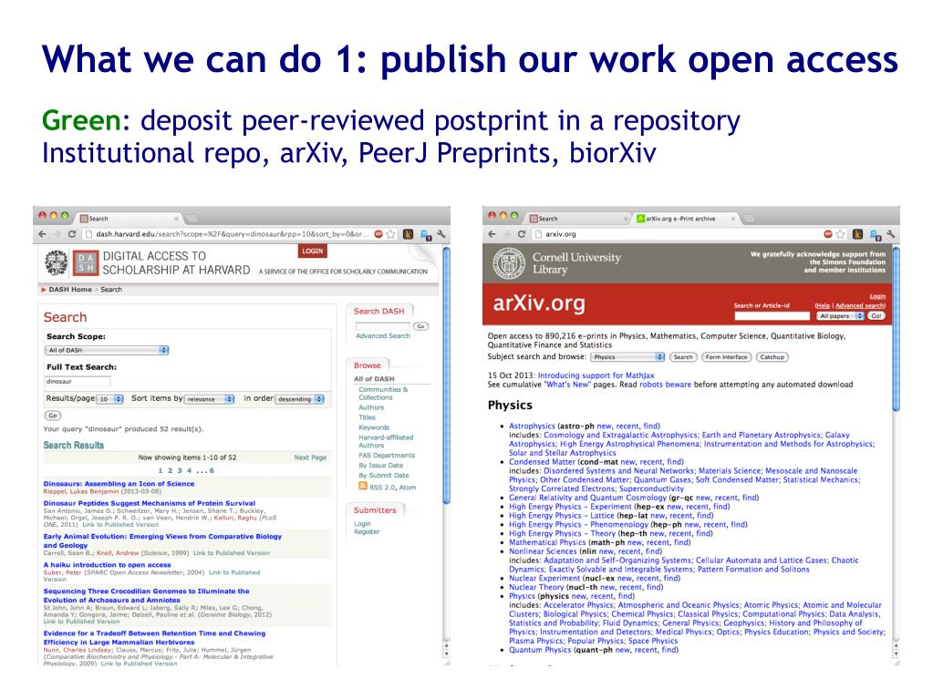Open Dinosaurs: Assembling an Icon of Science
The height and width of the screenshot is (699, 933).
(119, 484)
